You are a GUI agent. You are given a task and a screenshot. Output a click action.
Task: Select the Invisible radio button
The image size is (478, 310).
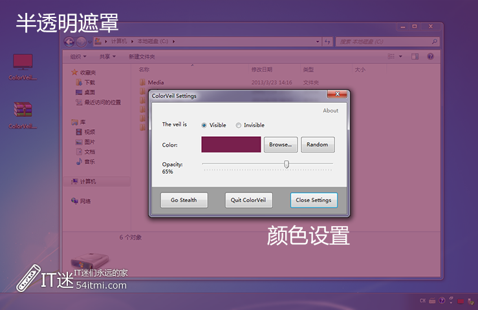click(239, 125)
